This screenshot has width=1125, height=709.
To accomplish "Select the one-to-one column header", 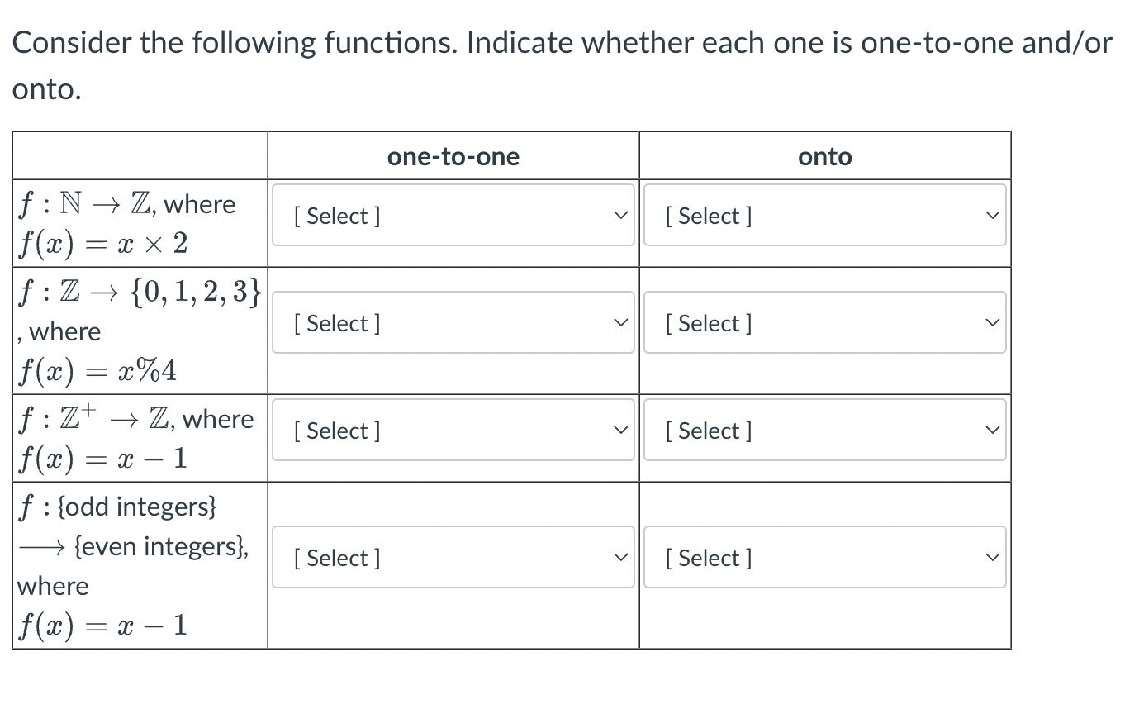I will click(x=453, y=155).
